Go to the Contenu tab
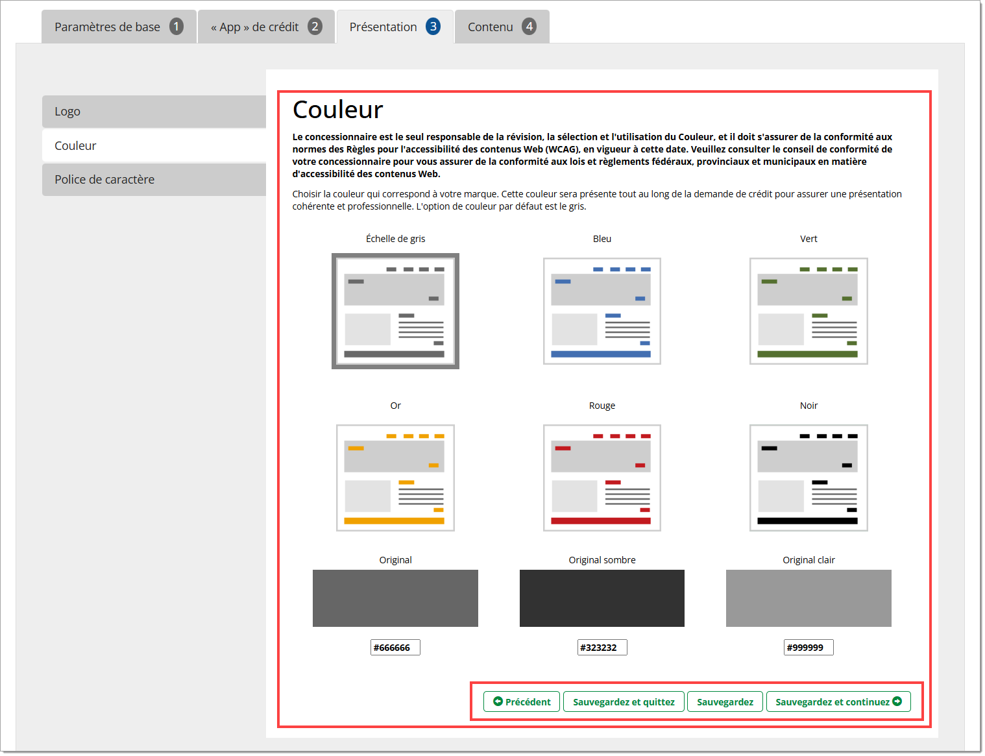Image resolution: width=985 pixels, height=756 pixels. [501, 27]
